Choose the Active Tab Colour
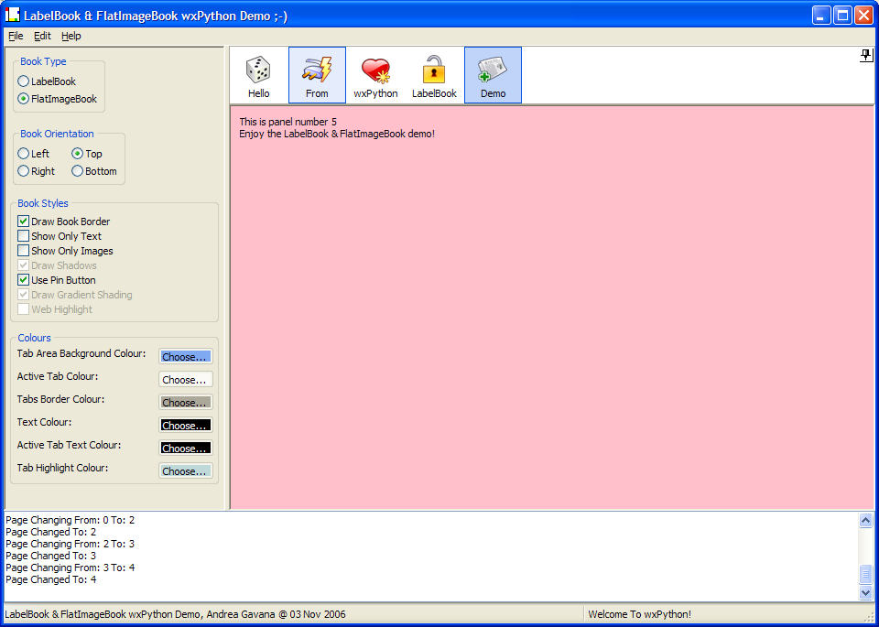 pyautogui.click(x=186, y=380)
